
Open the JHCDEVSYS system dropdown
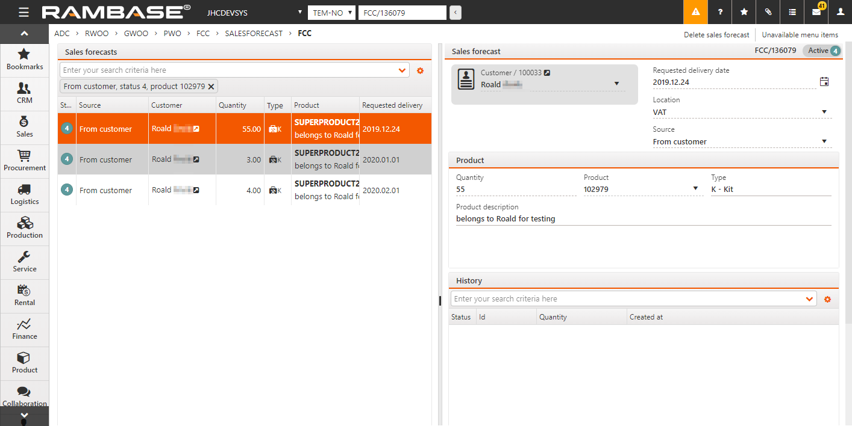254,13
